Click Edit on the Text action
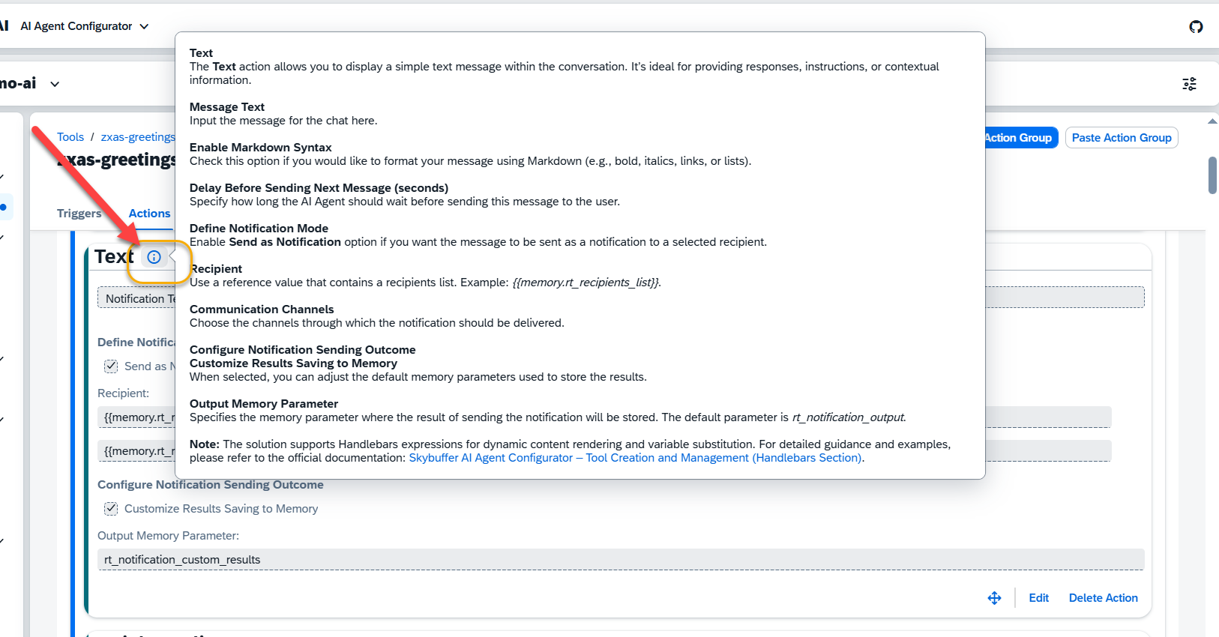Viewport: 1219px width, 637px height. 1038,598
